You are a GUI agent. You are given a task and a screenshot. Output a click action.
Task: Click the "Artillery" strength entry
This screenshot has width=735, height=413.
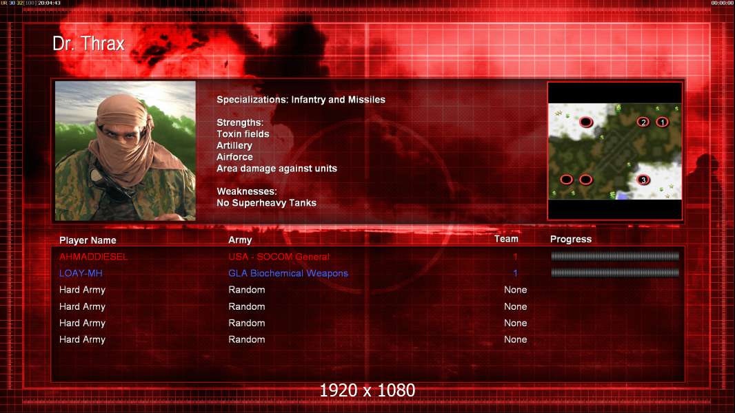[x=234, y=145]
